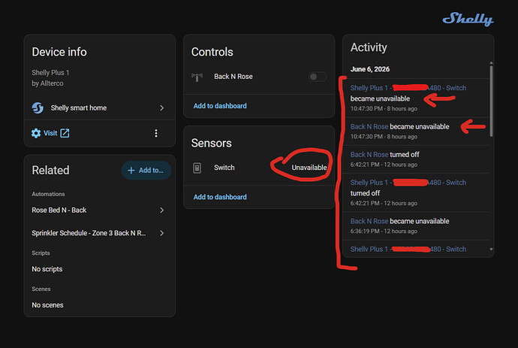518x348 pixels.
Task: Click the Switch sensor row label
Action: point(224,168)
